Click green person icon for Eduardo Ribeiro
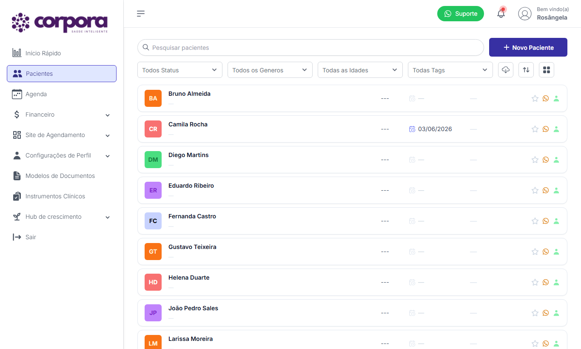 pyautogui.click(x=556, y=190)
